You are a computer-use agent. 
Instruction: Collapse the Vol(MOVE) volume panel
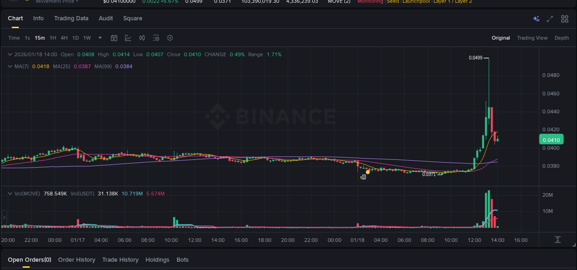tap(10, 193)
